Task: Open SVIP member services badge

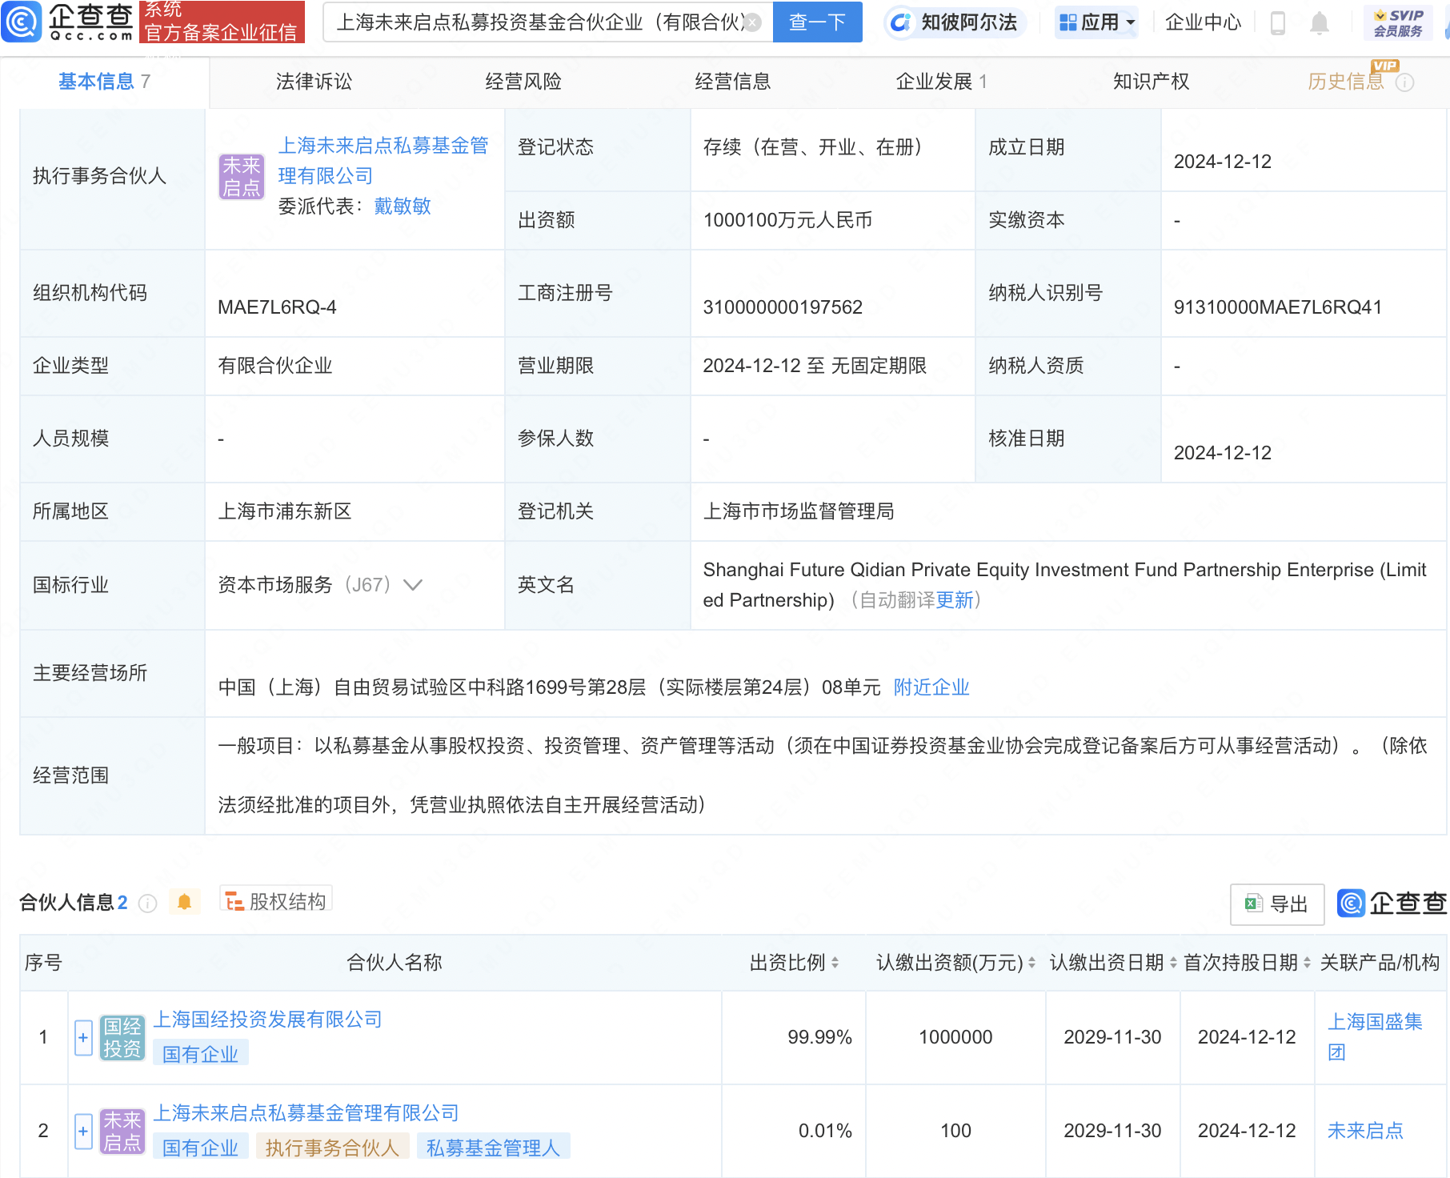Action: pyautogui.click(x=1398, y=22)
